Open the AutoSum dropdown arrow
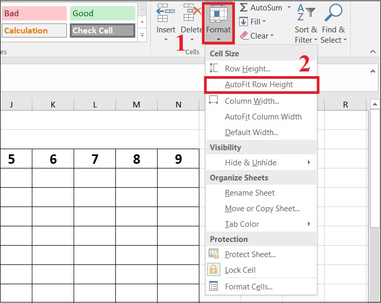Viewport: 381px width, 303px height. [289, 8]
